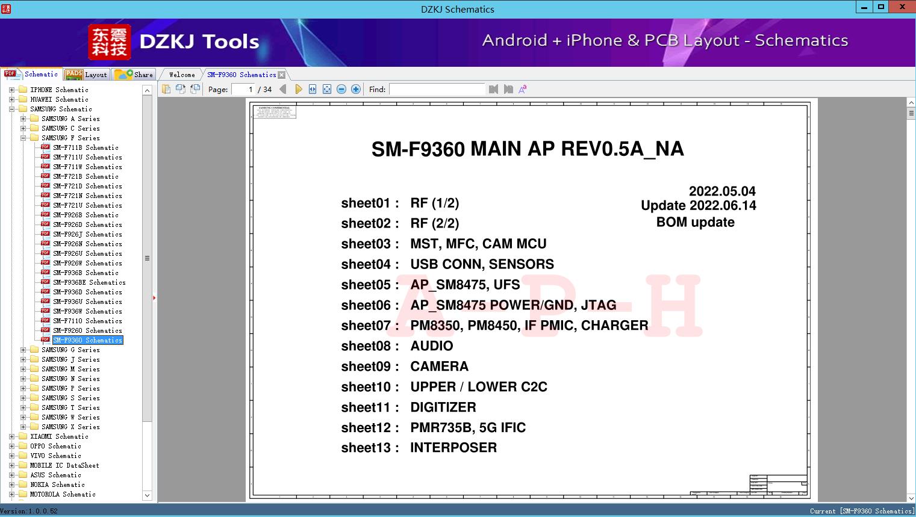Expand the HUAWEI Schematic tree node

(11, 99)
